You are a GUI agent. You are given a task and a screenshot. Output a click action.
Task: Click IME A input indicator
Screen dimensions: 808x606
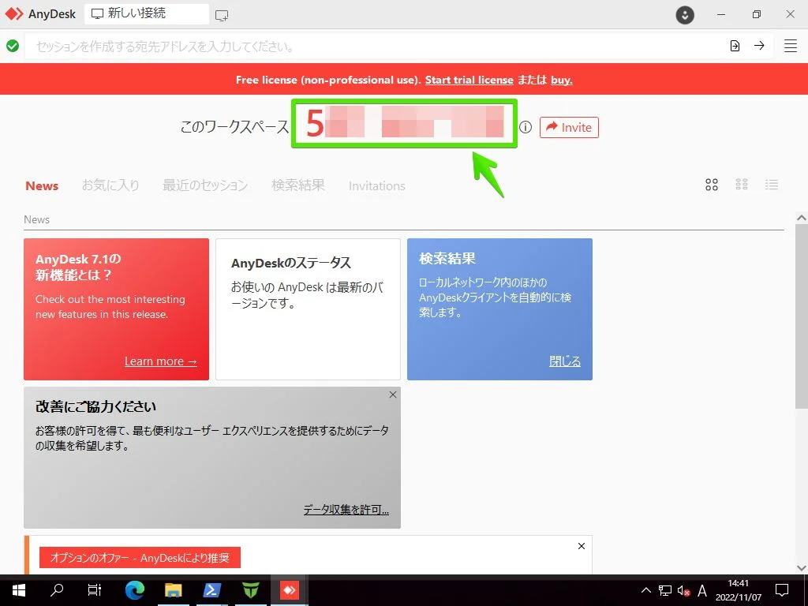click(701, 590)
